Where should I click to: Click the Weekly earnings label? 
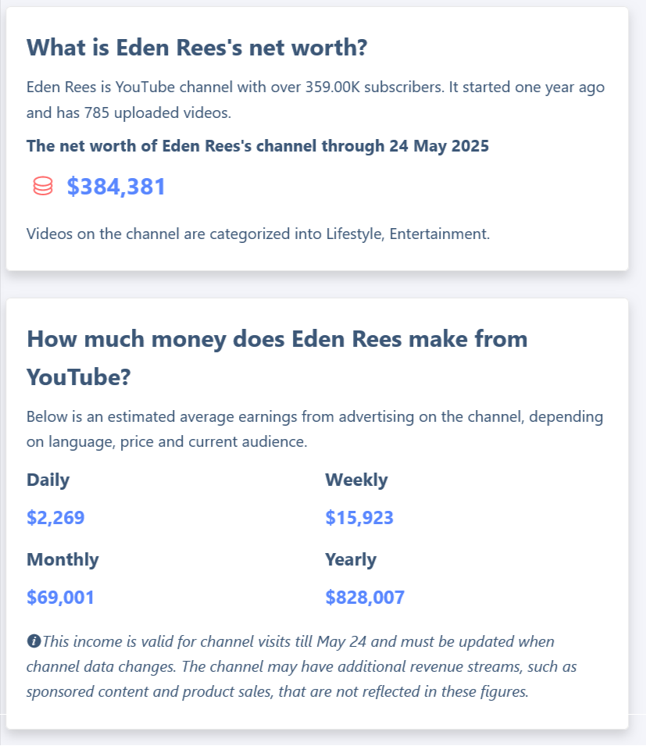[x=356, y=480]
